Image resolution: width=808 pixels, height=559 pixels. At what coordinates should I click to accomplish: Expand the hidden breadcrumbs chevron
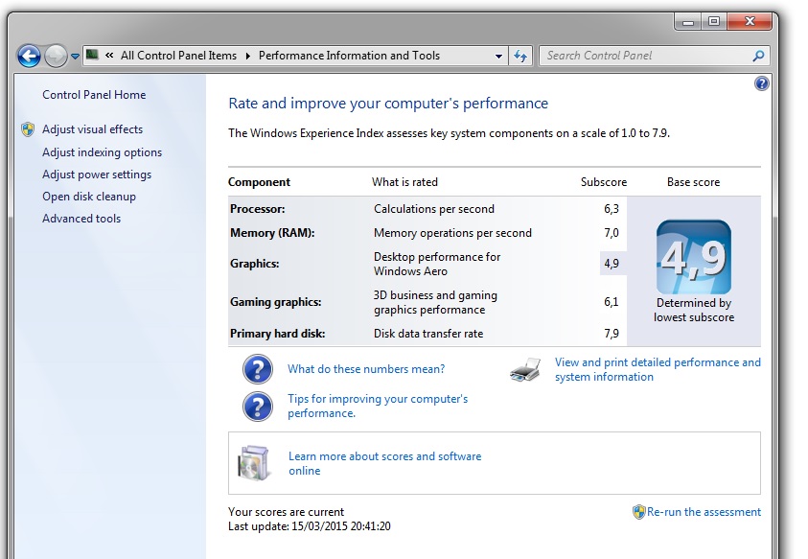(x=109, y=55)
